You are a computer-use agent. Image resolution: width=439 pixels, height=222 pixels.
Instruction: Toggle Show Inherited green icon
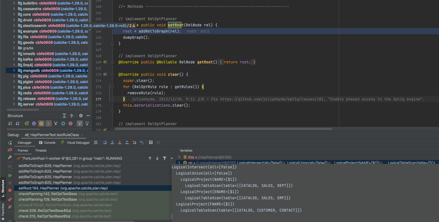[x=27, y=123]
